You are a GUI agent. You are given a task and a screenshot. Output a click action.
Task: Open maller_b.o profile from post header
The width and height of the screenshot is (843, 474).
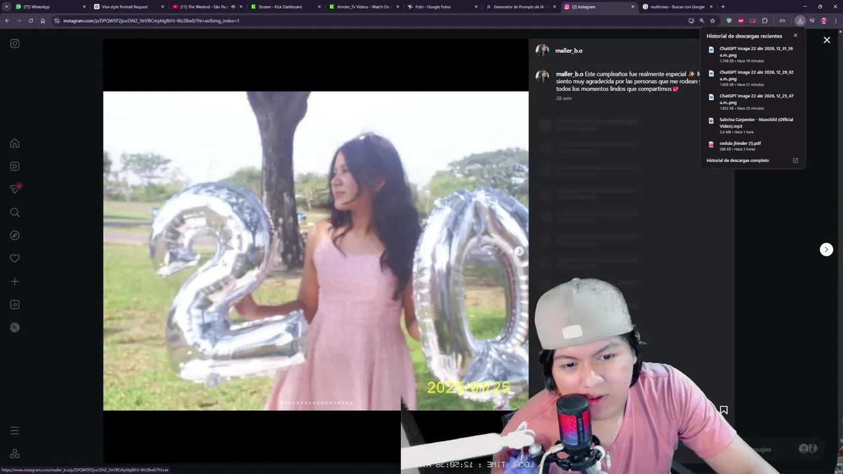(x=568, y=51)
